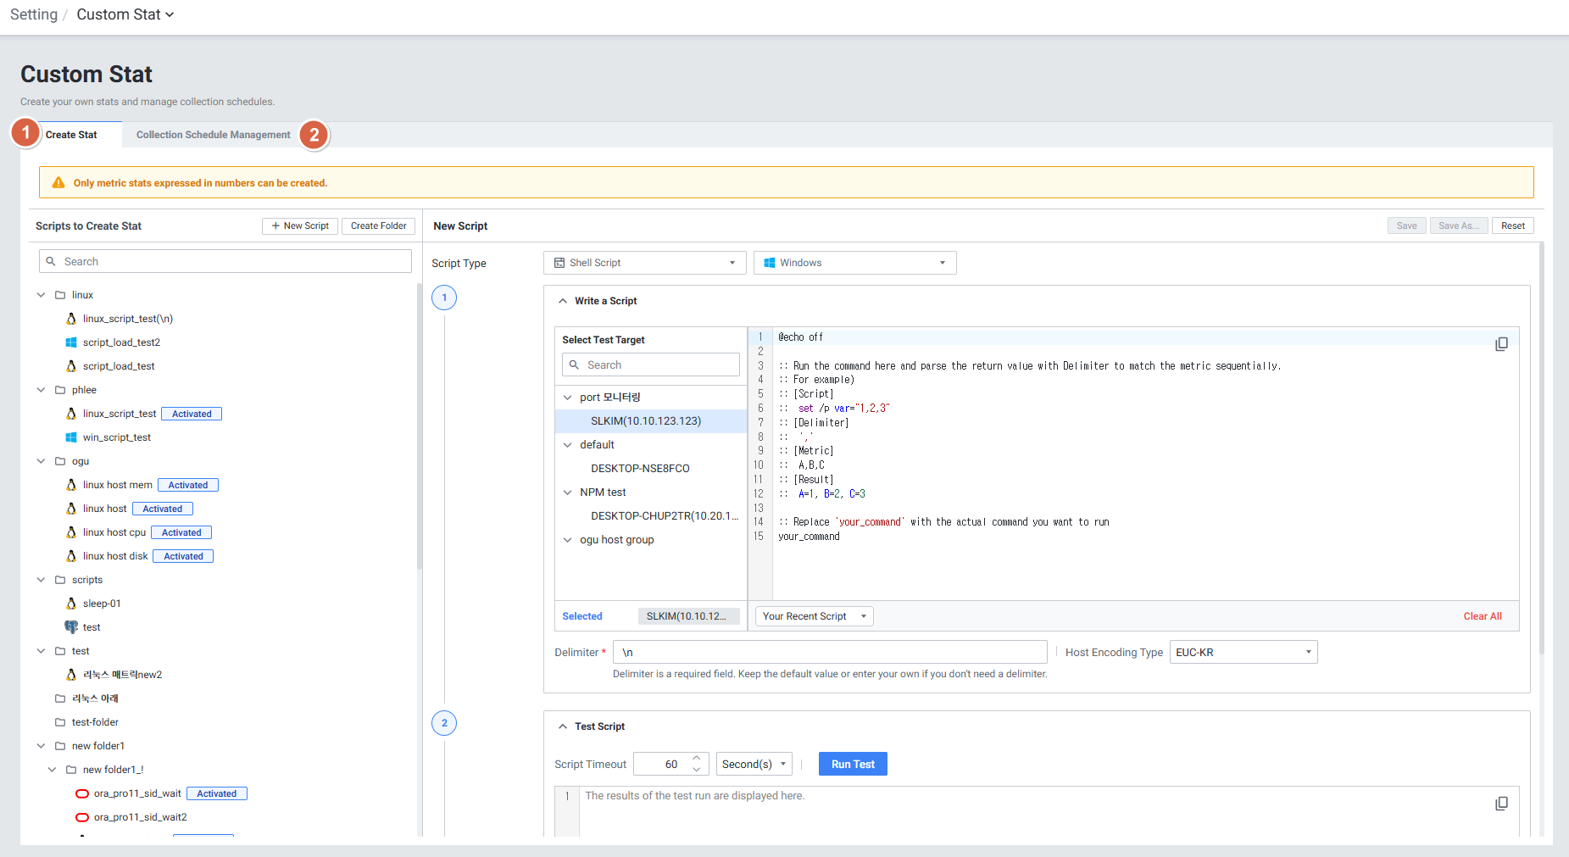Click the PostgreSQL icon next to test script

71,627
